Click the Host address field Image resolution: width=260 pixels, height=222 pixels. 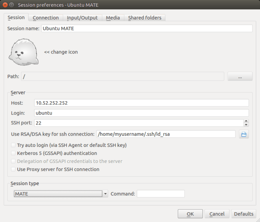point(141,103)
